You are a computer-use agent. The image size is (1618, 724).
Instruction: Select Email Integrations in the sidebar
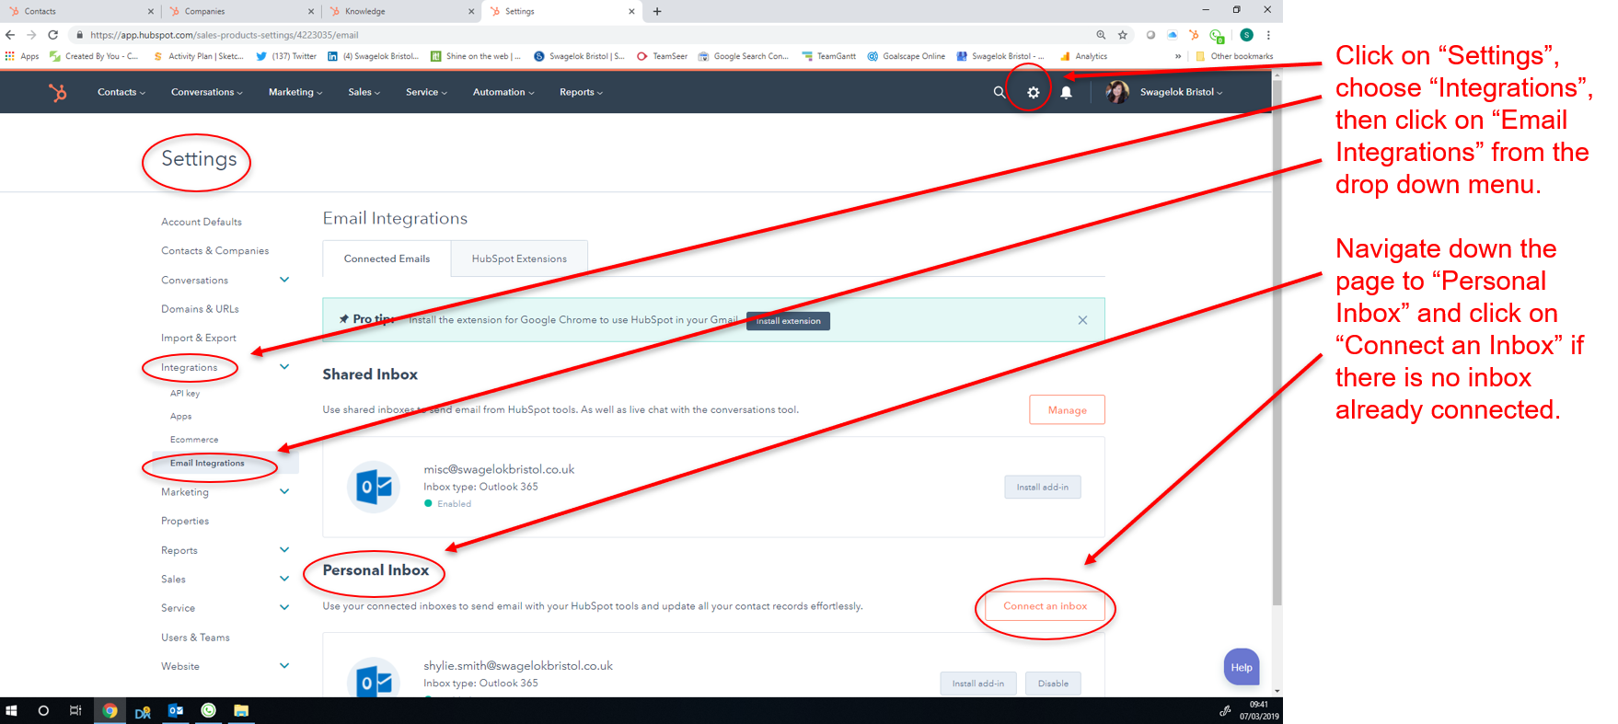(x=207, y=463)
